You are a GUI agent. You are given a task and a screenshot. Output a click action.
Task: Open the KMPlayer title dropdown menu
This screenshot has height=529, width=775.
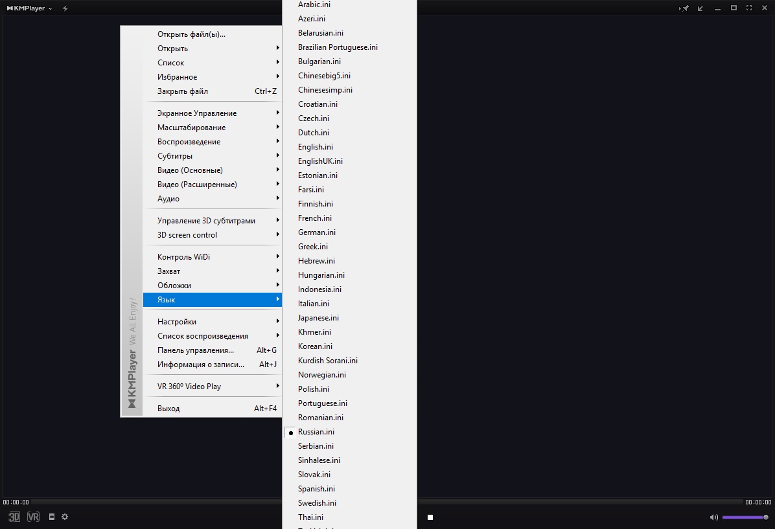pyautogui.click(x=30, y=8)
